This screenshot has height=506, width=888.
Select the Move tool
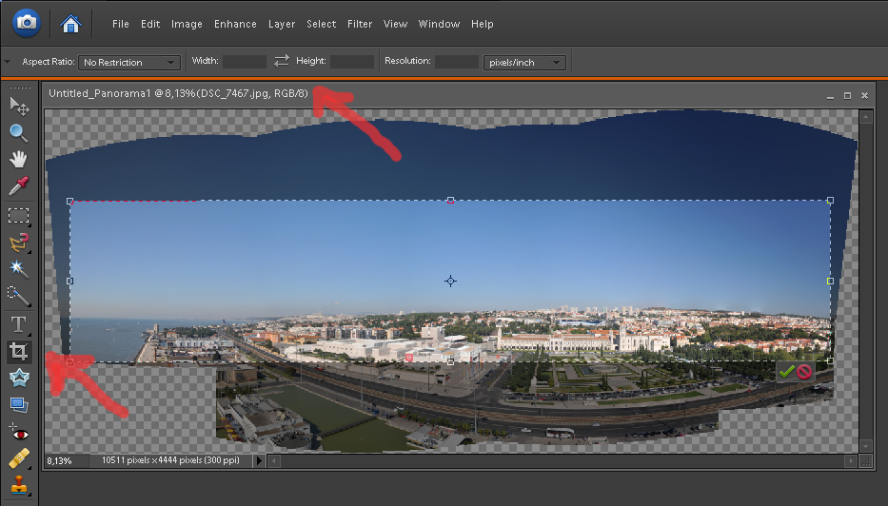[18, 106]
